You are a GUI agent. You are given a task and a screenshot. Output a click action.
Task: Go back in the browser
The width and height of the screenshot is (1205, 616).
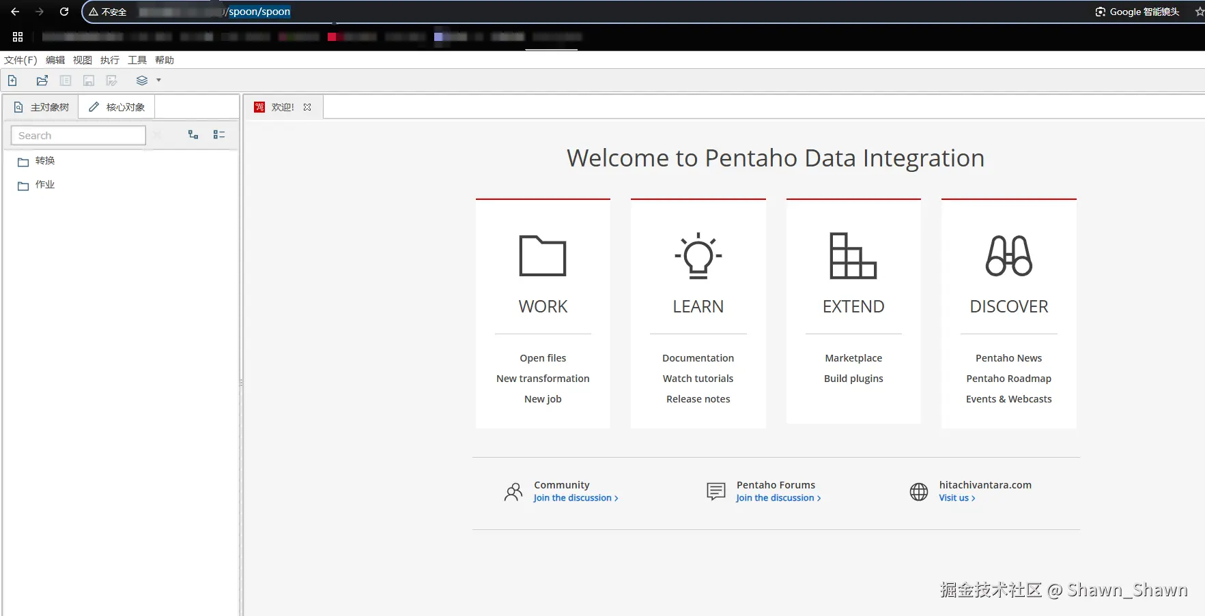(x=15, y=12)
